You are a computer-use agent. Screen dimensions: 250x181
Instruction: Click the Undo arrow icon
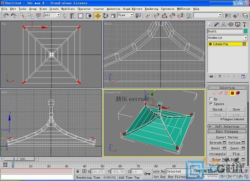click(6, 15)
